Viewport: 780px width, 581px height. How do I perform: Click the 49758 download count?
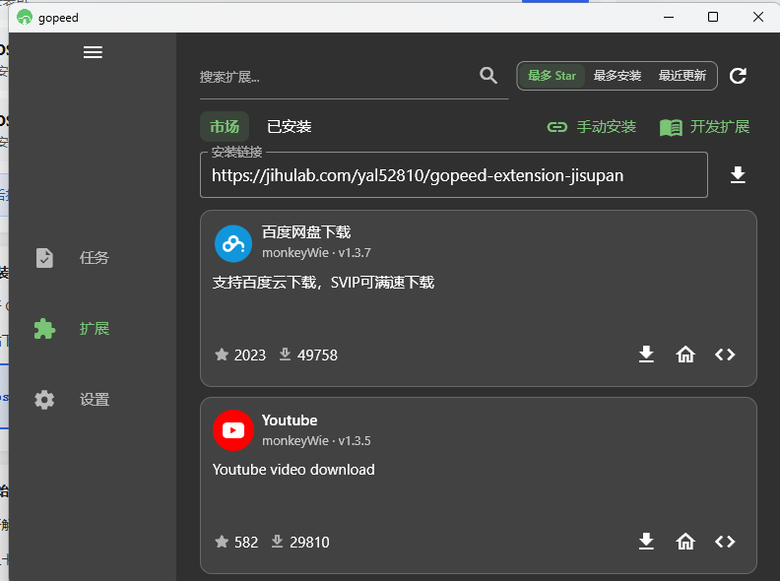308,355
